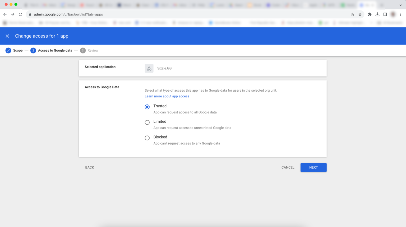
Task: Open the tab search chevron
Action: pyautogui.click(x=401, y=5)
